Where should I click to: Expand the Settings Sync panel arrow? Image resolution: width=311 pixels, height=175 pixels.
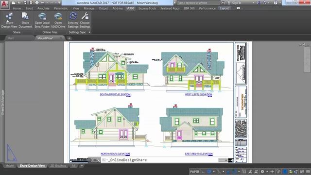tap(89, 32)
